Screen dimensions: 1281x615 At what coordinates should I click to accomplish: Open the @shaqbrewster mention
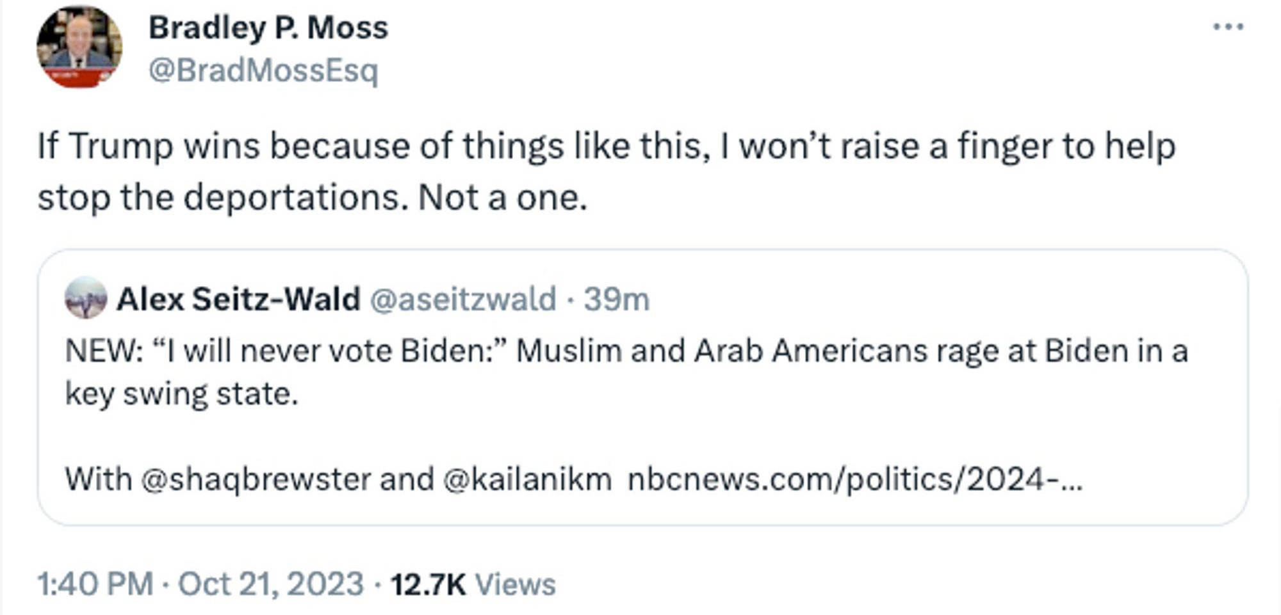[256, 479]
